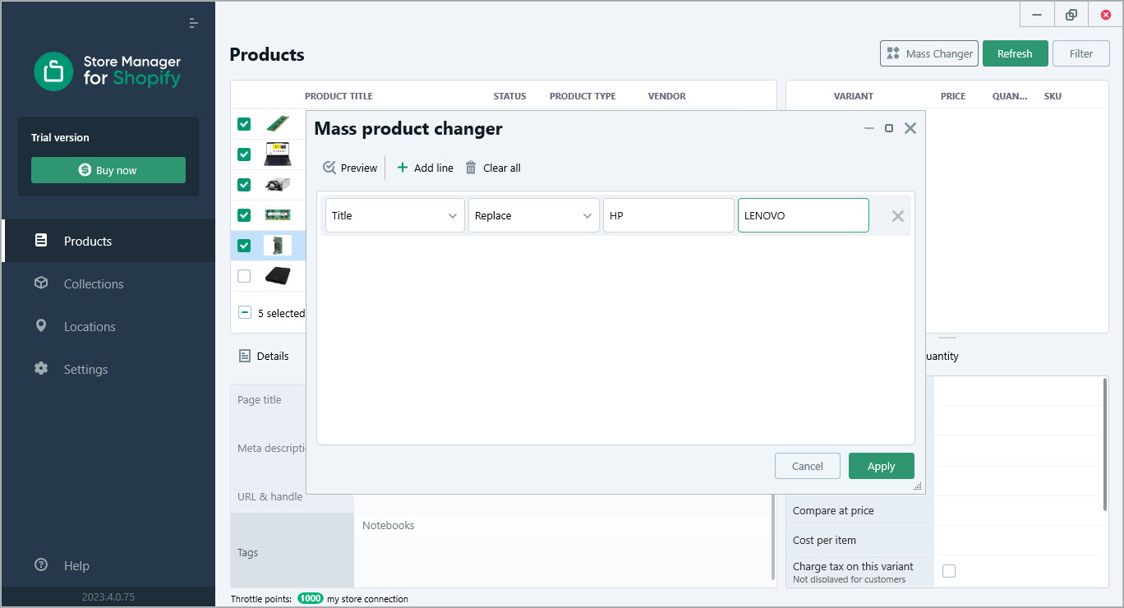The height and width of the screenshot is (608, 1124).
Task: Click the Compare at price row label
Action: 833,510
